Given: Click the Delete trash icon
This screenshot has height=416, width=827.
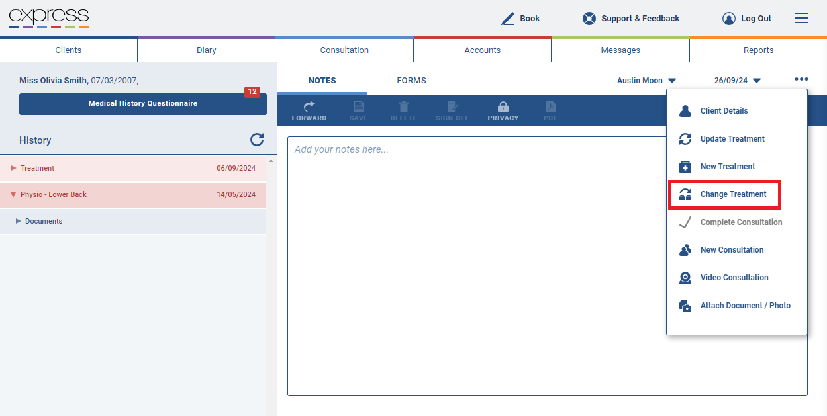Looking at the screenshot, I should [404, 106].
